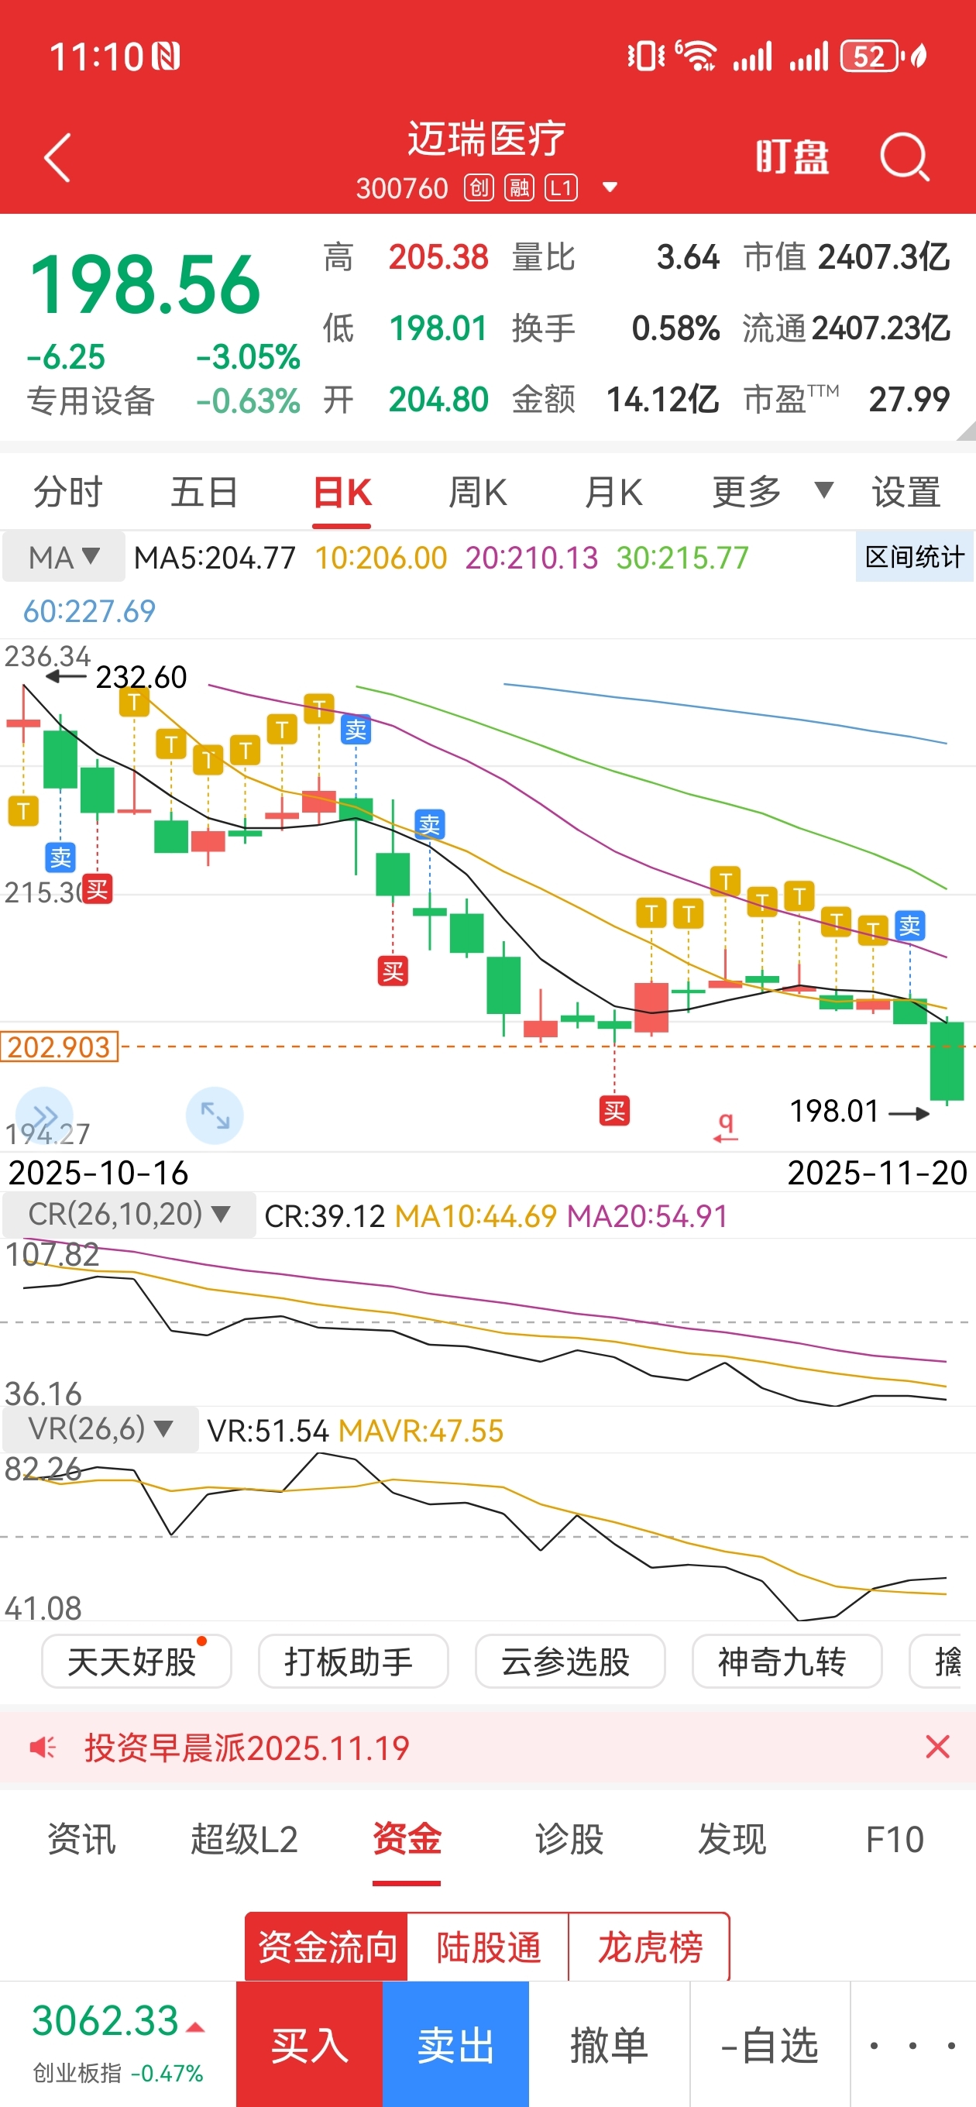Tap the 198.56 current price

pyautogui.click(x=145, y=284)
